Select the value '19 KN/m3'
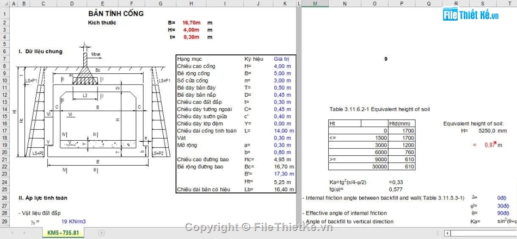 73,222
